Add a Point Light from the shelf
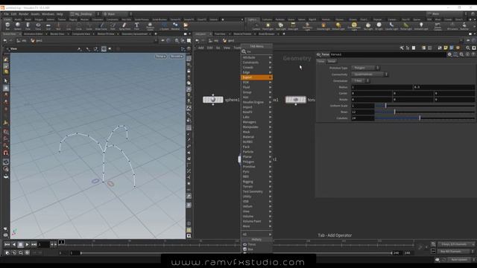 [x=268, y=27]
